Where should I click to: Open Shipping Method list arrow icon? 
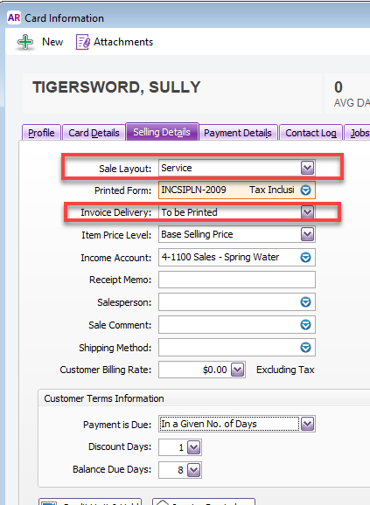[x=305, y=348]
